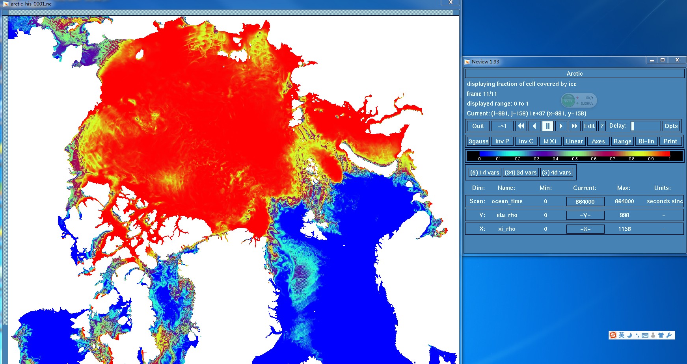Open the Opts options menu

(x=671, y=126)
